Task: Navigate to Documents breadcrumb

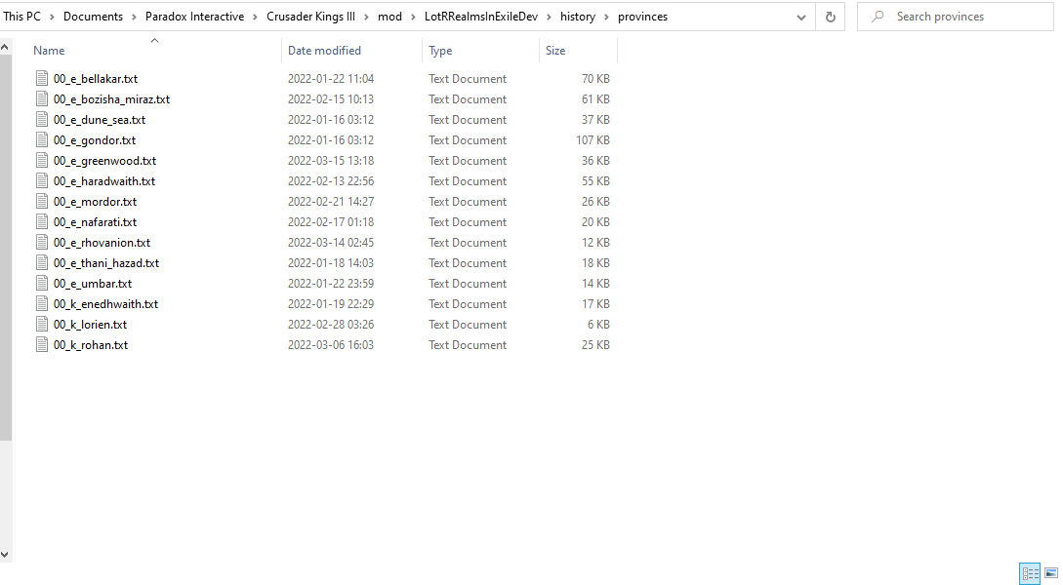Action: pyautogui.click(x=93, y=17)
